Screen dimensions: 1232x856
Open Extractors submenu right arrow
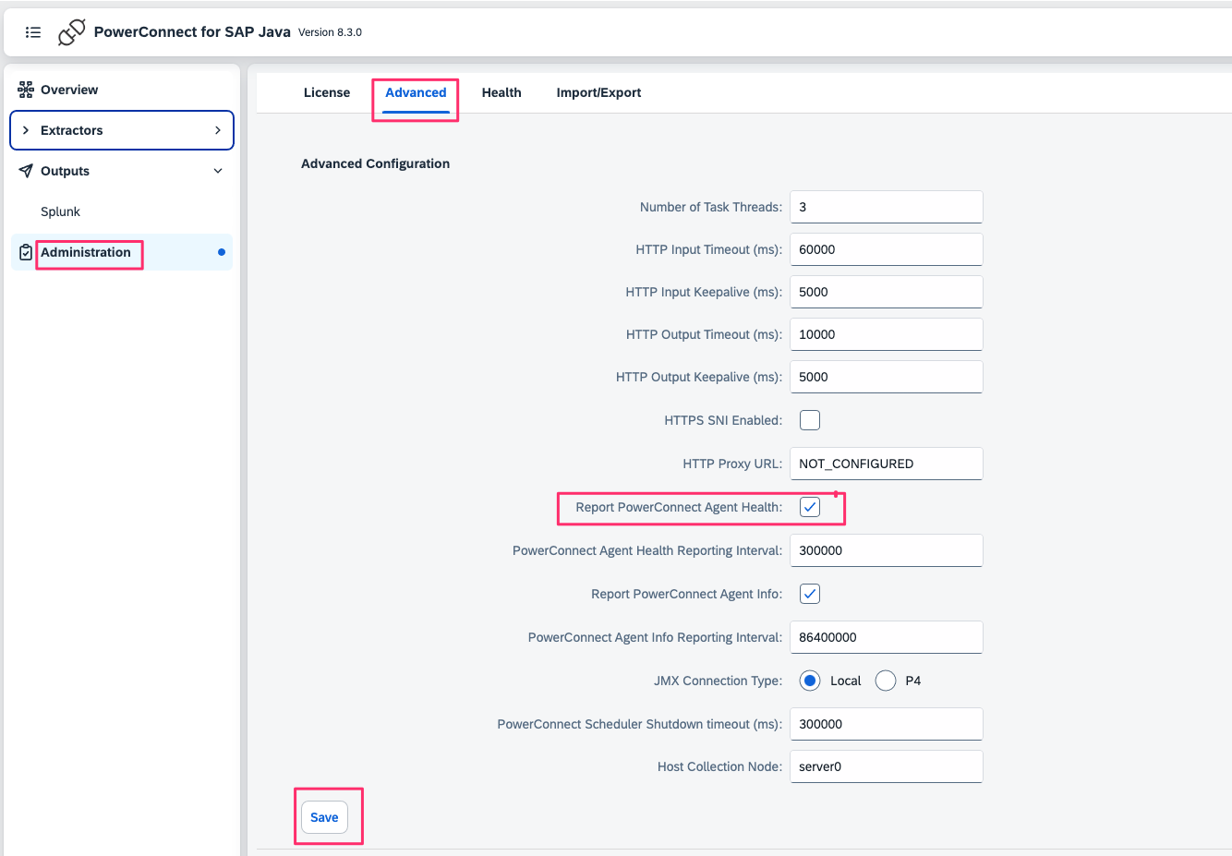(218, 130)
